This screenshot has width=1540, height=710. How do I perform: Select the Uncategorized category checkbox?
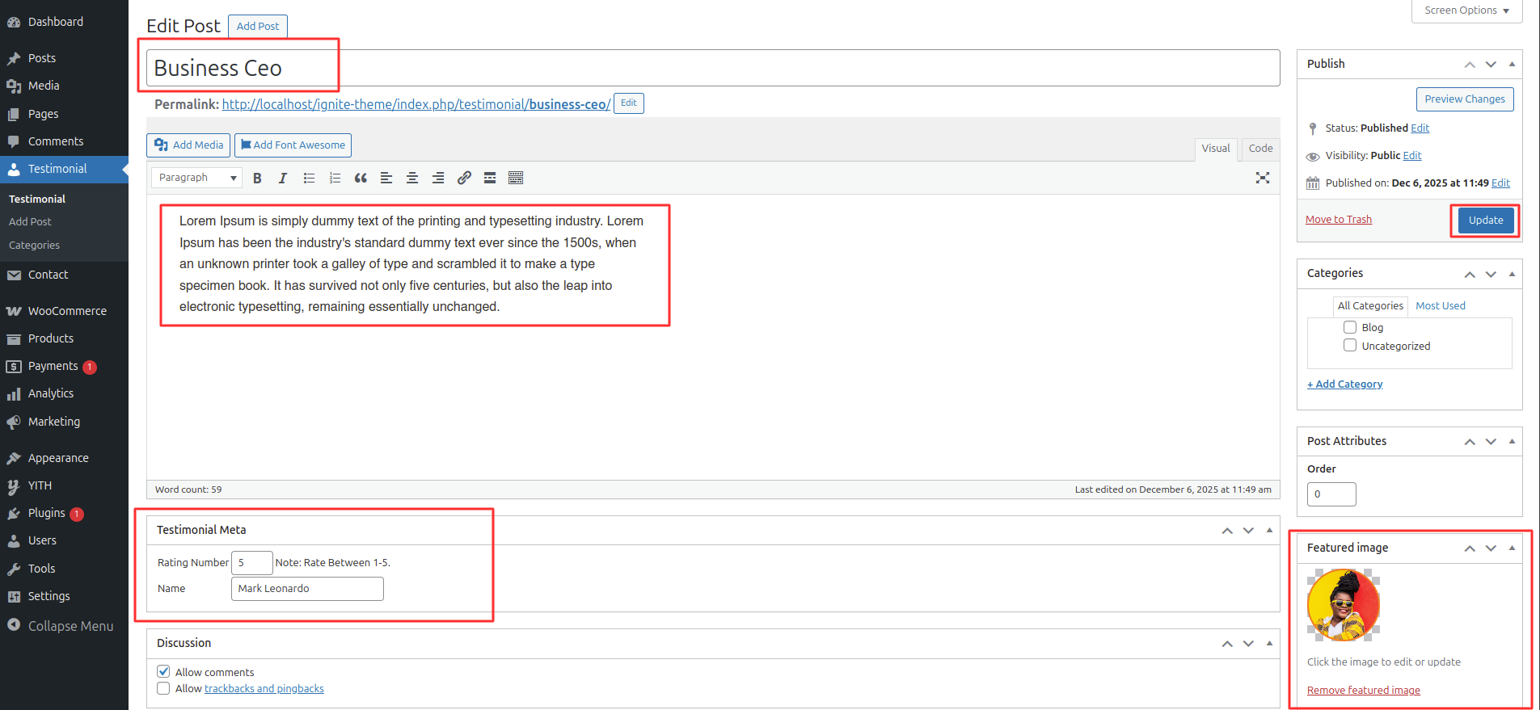tap(1350, 346)
